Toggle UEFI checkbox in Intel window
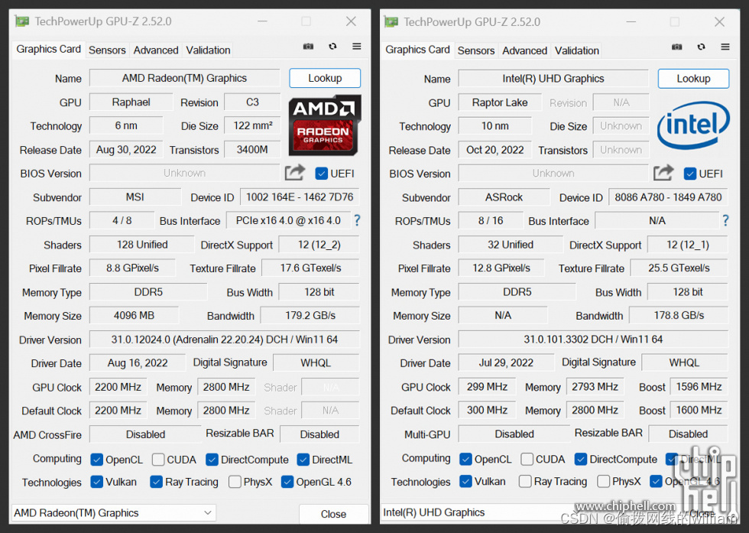 pyautogui.click(x=689, y=174)
